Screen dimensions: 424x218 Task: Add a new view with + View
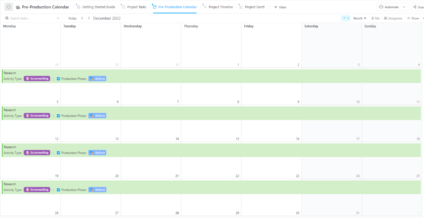(280, 7)
